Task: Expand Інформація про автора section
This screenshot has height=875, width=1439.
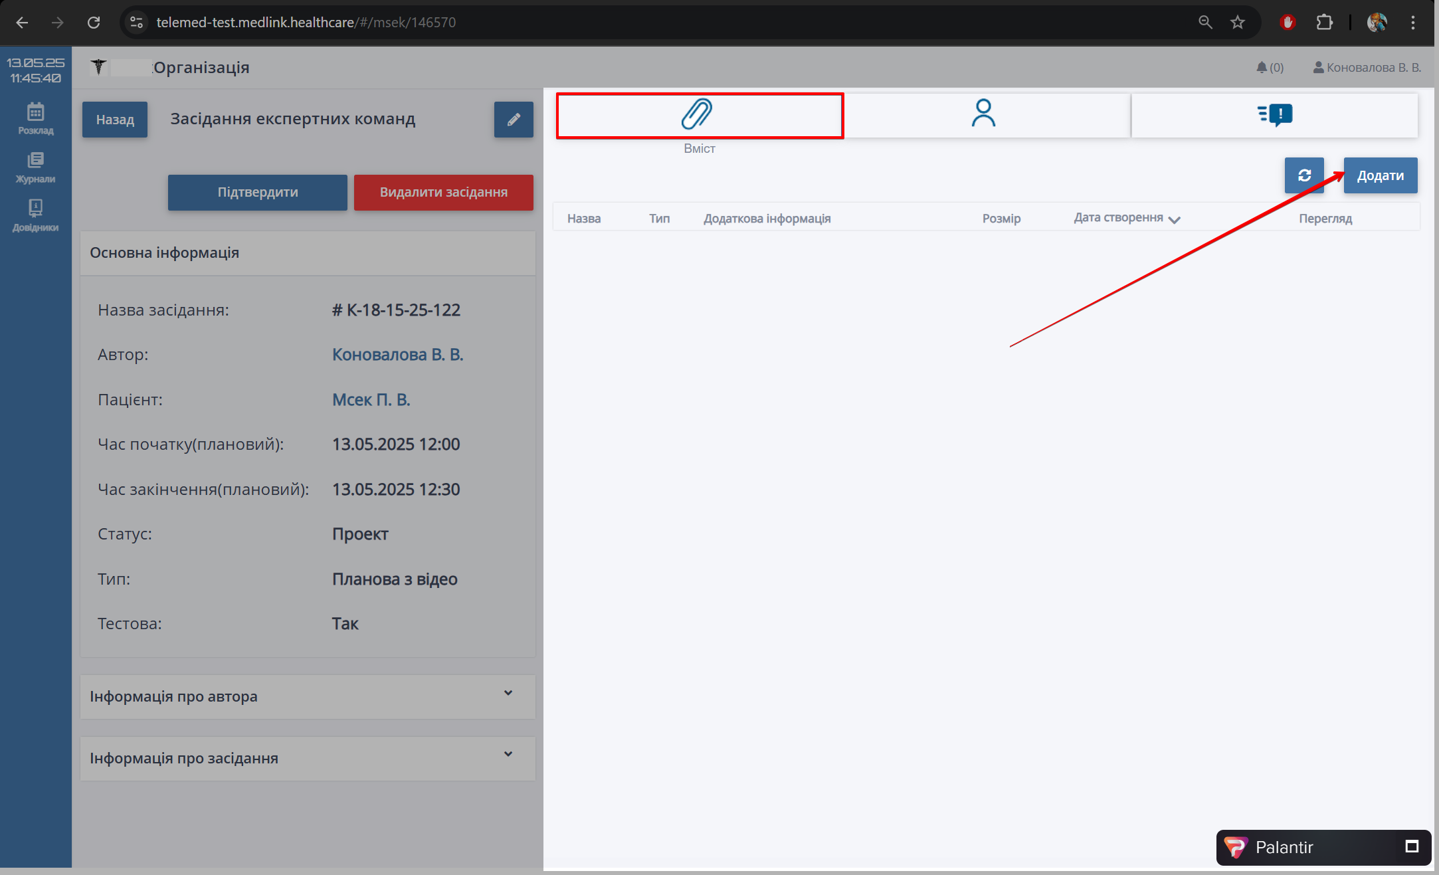Action: [308, 696]
